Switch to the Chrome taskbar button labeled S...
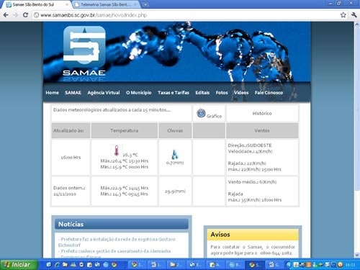This screenshot has width=360, height=270. [256, 265]
